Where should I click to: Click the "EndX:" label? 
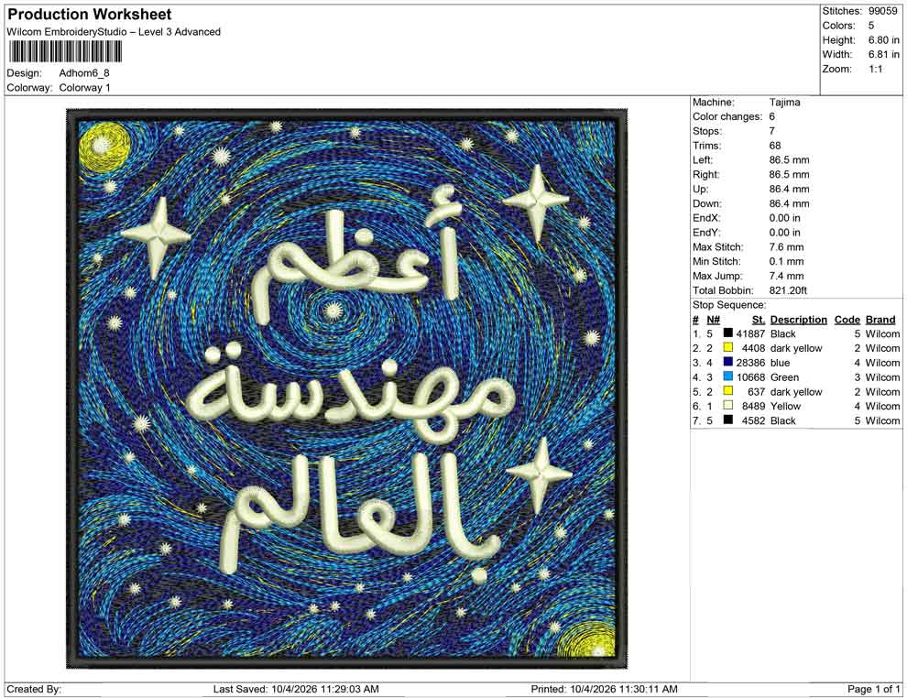[x=707, y=218]
